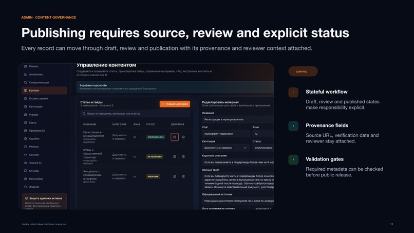Click the Supabase подключён banner text
The image size is (414, 233).
(x=93, y=85)
